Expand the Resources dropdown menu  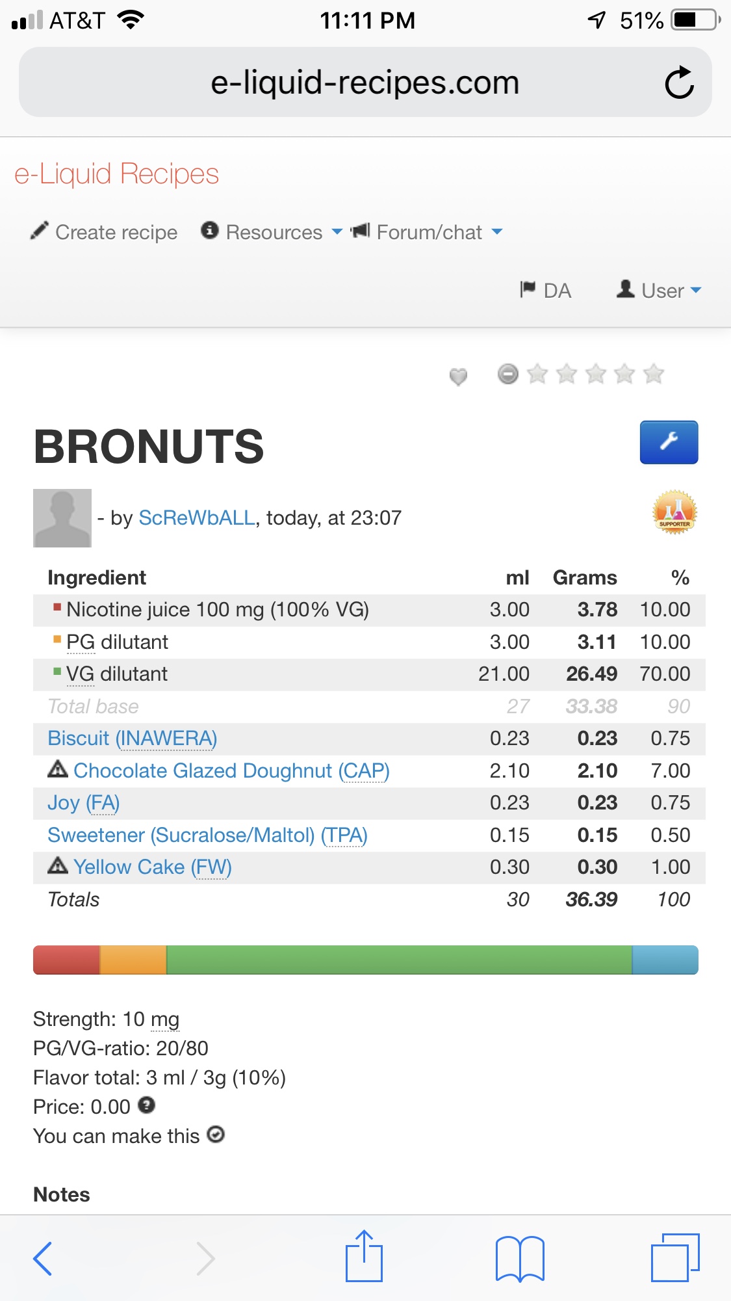[x=272, y=232]
